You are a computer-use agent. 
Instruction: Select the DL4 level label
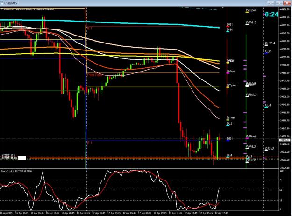click(x=229, y=155)
